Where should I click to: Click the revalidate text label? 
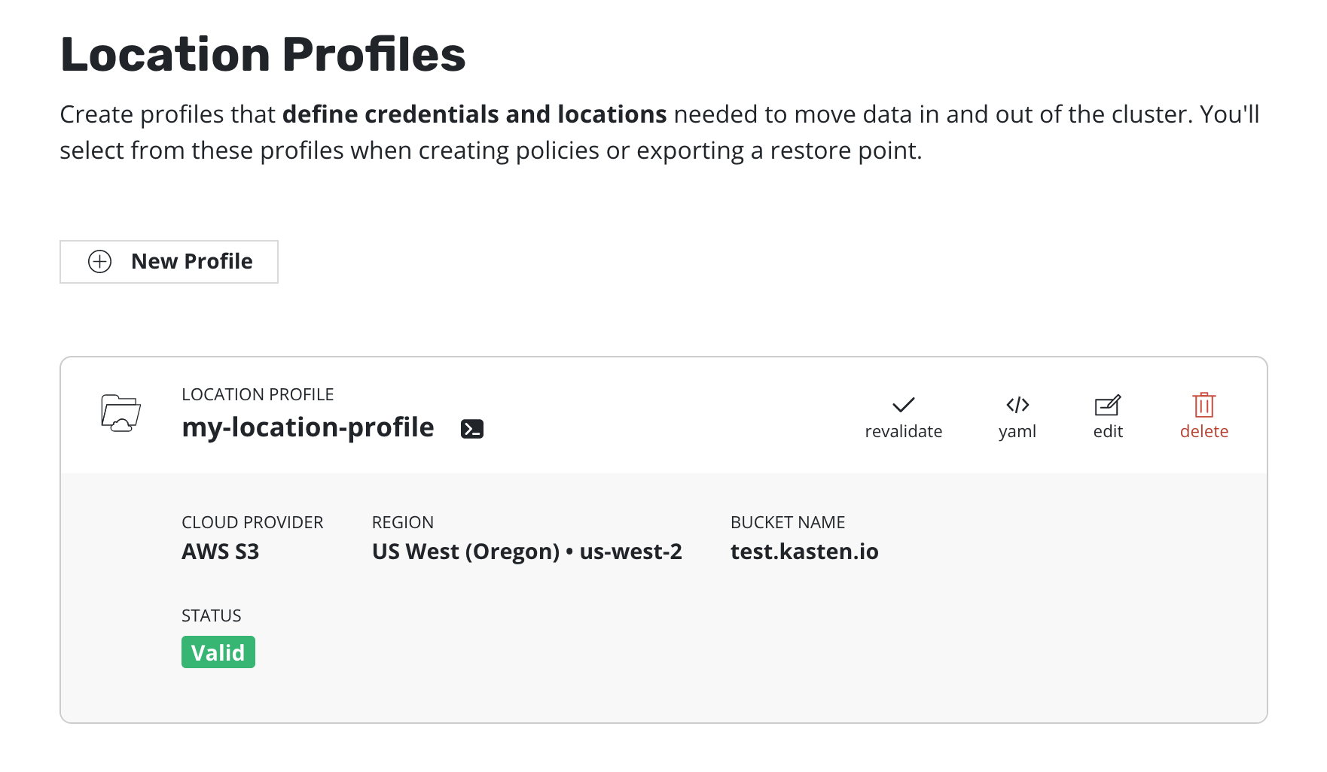pos(903,432)
